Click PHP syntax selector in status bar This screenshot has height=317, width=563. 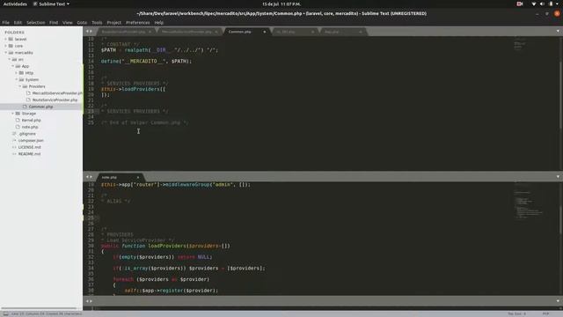point(545,313)
